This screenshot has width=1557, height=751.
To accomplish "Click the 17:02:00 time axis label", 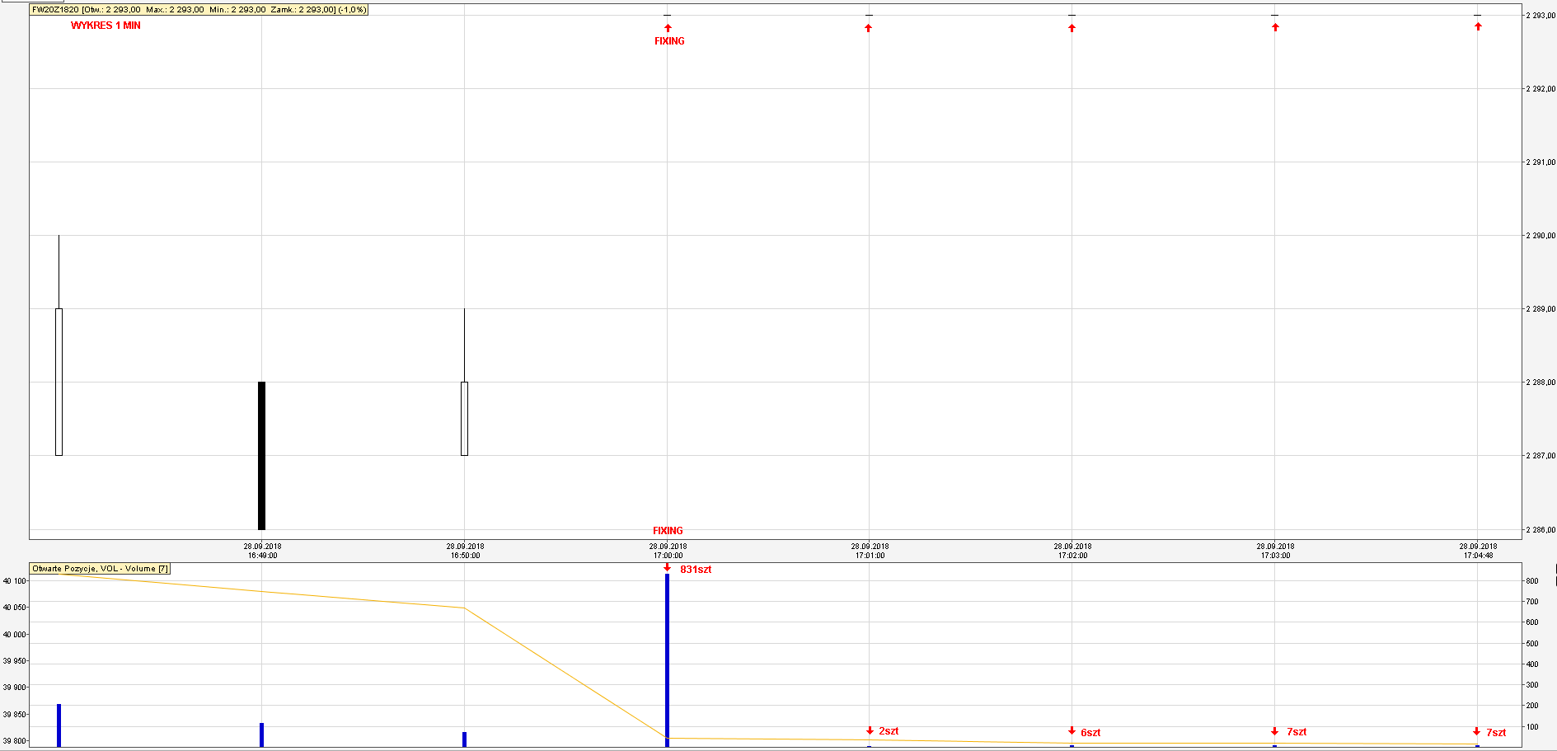I will coord(1072,551).
